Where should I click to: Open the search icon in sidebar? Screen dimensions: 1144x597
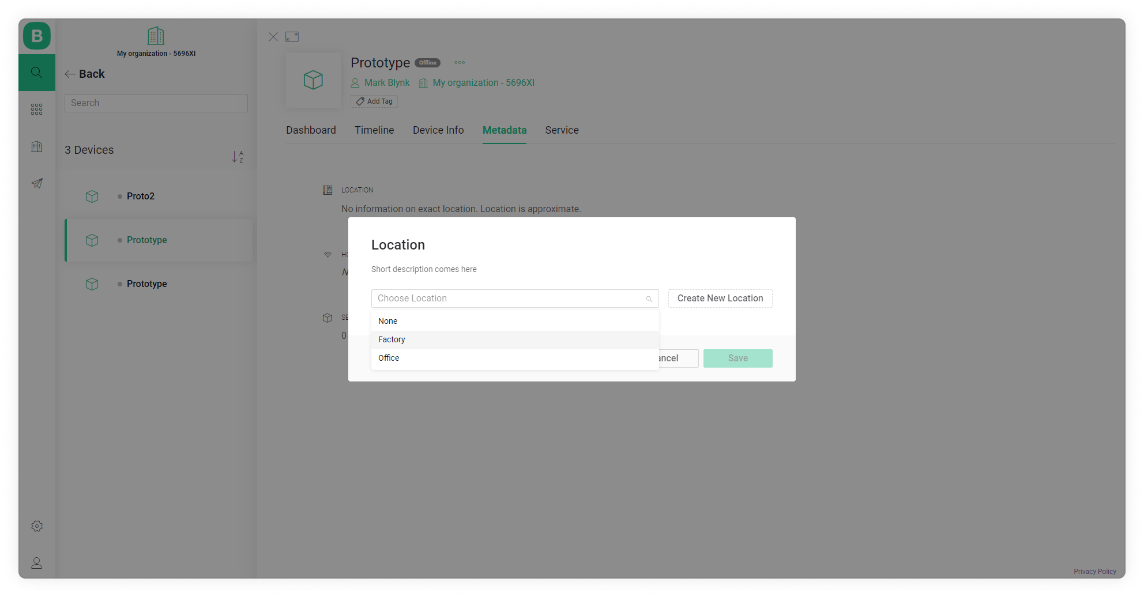[37, 73]
